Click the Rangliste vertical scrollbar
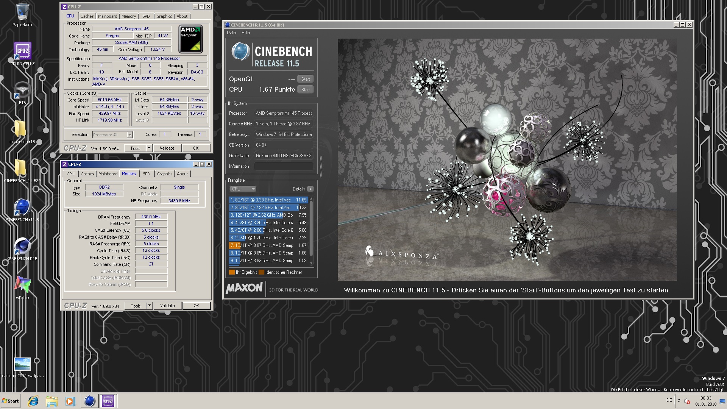The width and height of the screenshot is (727, 409). click(311, 231)
